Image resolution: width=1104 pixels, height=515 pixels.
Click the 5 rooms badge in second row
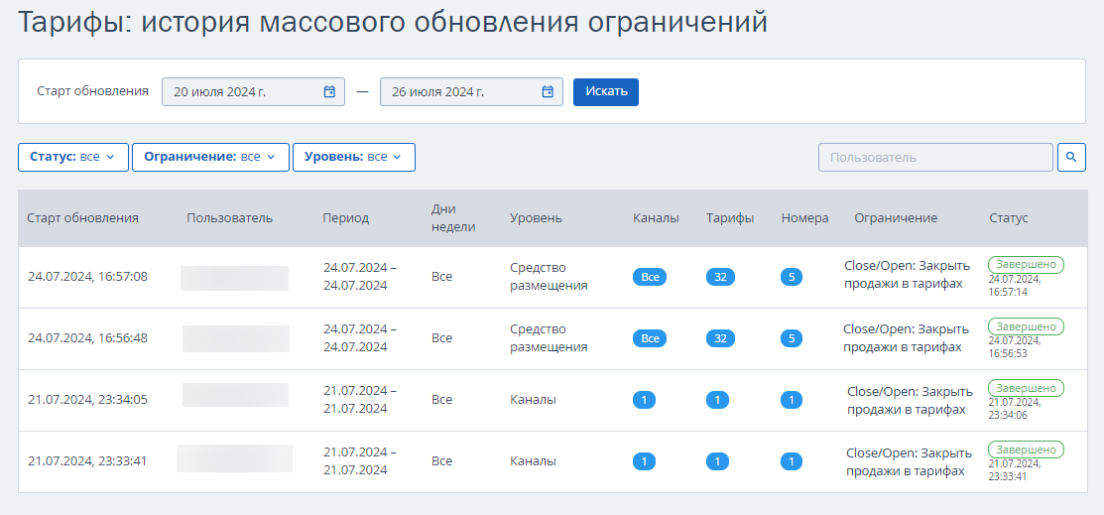pyautogui.click(x=791, y=338)
